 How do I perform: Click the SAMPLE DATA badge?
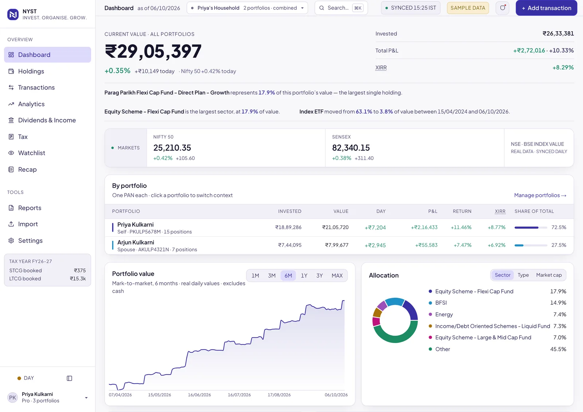click(468, 8)
